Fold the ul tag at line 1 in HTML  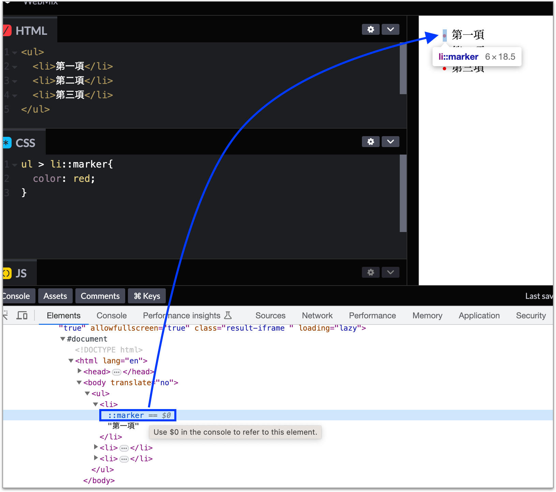(x=15, y=53)
